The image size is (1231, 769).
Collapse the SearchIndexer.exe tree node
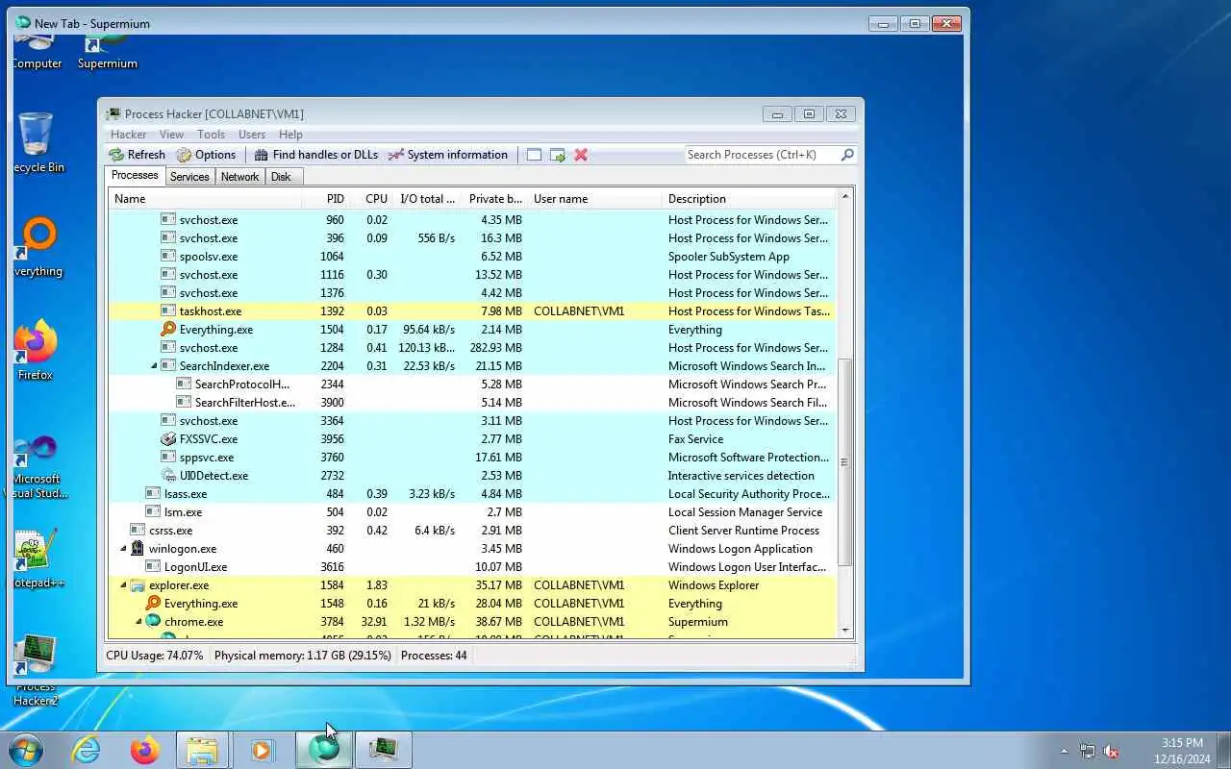[x=154, y=366]
